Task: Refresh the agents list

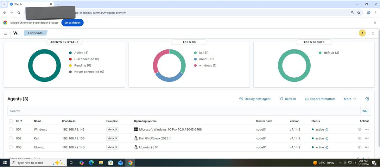Action: (288, 99)
